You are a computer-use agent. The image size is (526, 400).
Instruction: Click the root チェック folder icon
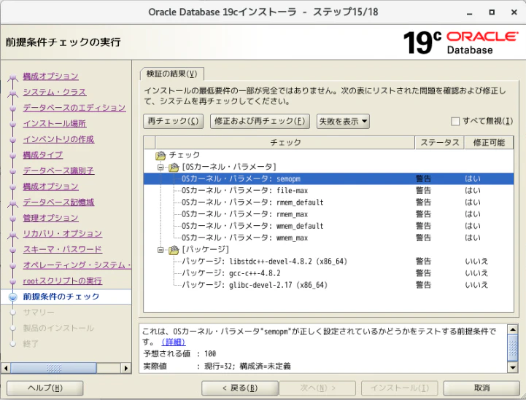point(160,155)
